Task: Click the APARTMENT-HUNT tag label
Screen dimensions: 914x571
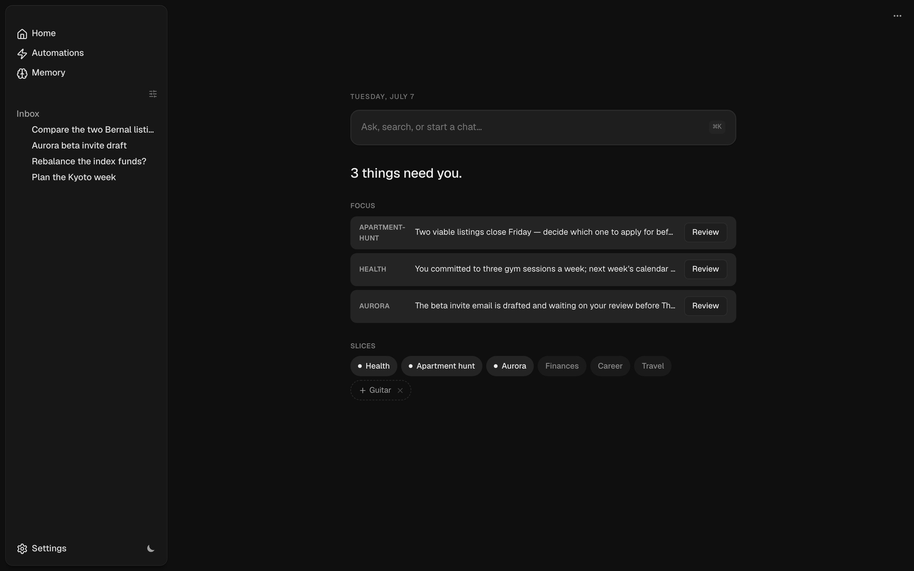Action: (382, 233)
